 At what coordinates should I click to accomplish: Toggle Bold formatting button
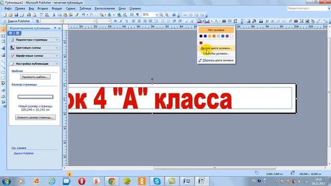point(115,21)
